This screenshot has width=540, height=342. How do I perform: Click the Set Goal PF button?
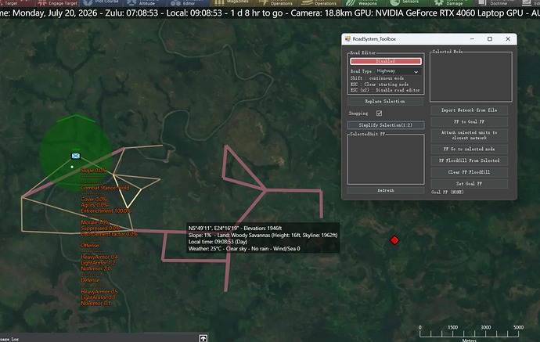pyautogui.click(x=469, y=184)
